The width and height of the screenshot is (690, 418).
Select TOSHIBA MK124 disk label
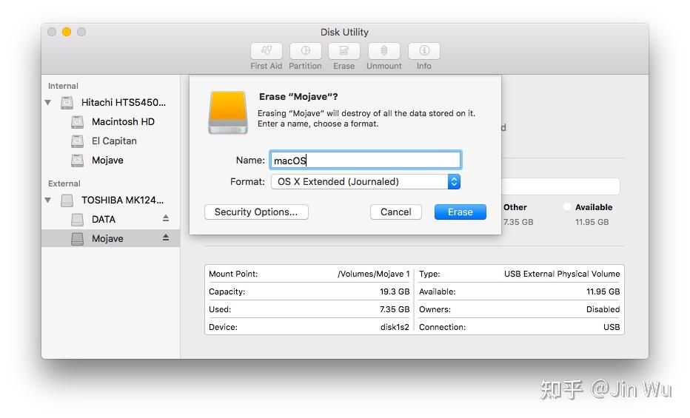(123, 200)
